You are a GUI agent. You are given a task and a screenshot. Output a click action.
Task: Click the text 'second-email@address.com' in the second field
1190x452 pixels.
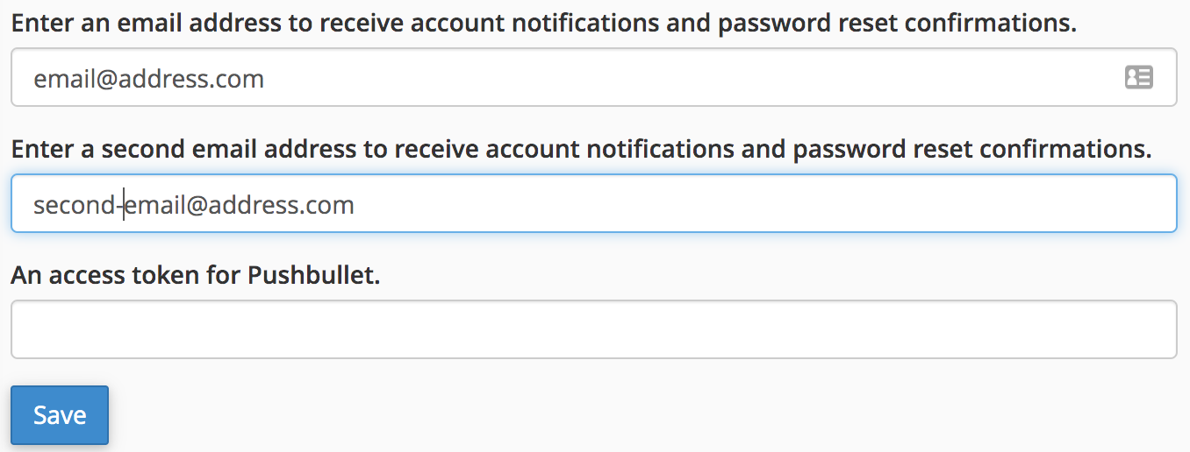pyautogui.click(x=194, y=206)
